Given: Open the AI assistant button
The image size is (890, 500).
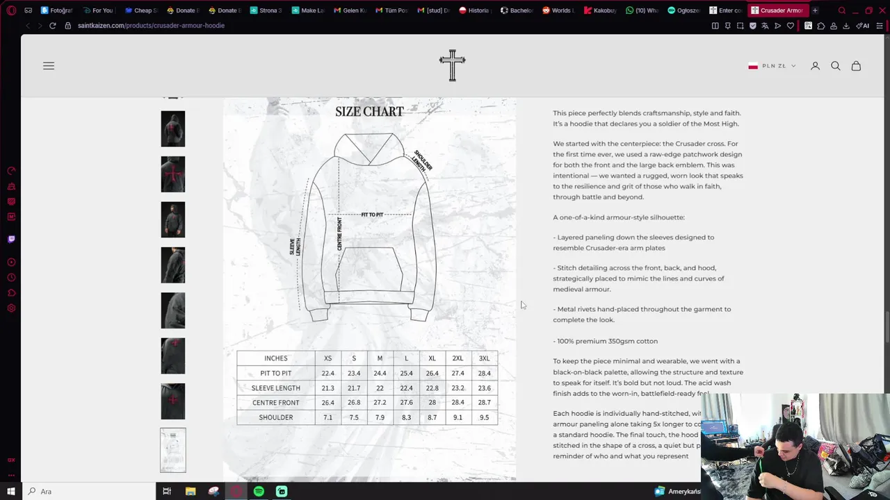Looking at the screenshot, I should (x=863, y=26).
